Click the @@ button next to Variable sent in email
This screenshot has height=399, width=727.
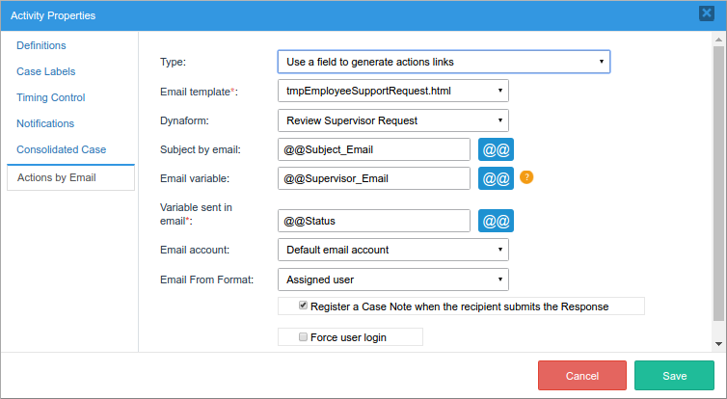pyautogui.click(x=496, y=221)
